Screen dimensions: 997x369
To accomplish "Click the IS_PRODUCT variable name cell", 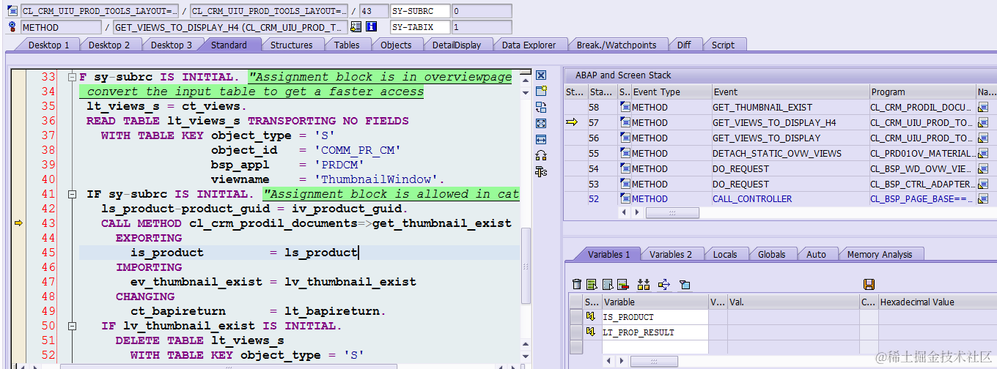I will (x=655, y=317).
